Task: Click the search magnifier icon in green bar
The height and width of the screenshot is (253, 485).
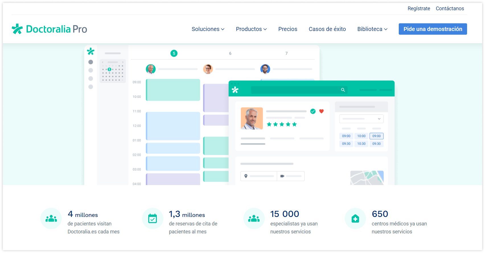Action: tap(343, 90)
